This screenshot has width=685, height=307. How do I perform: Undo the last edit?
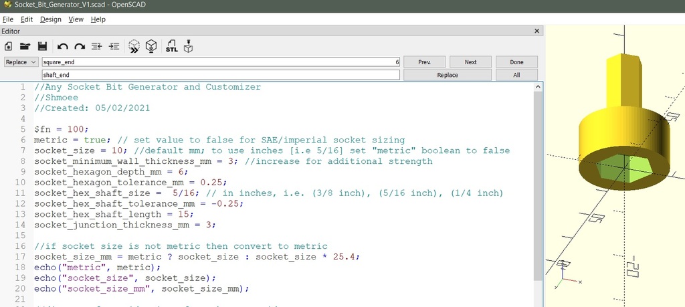(62, 46)
